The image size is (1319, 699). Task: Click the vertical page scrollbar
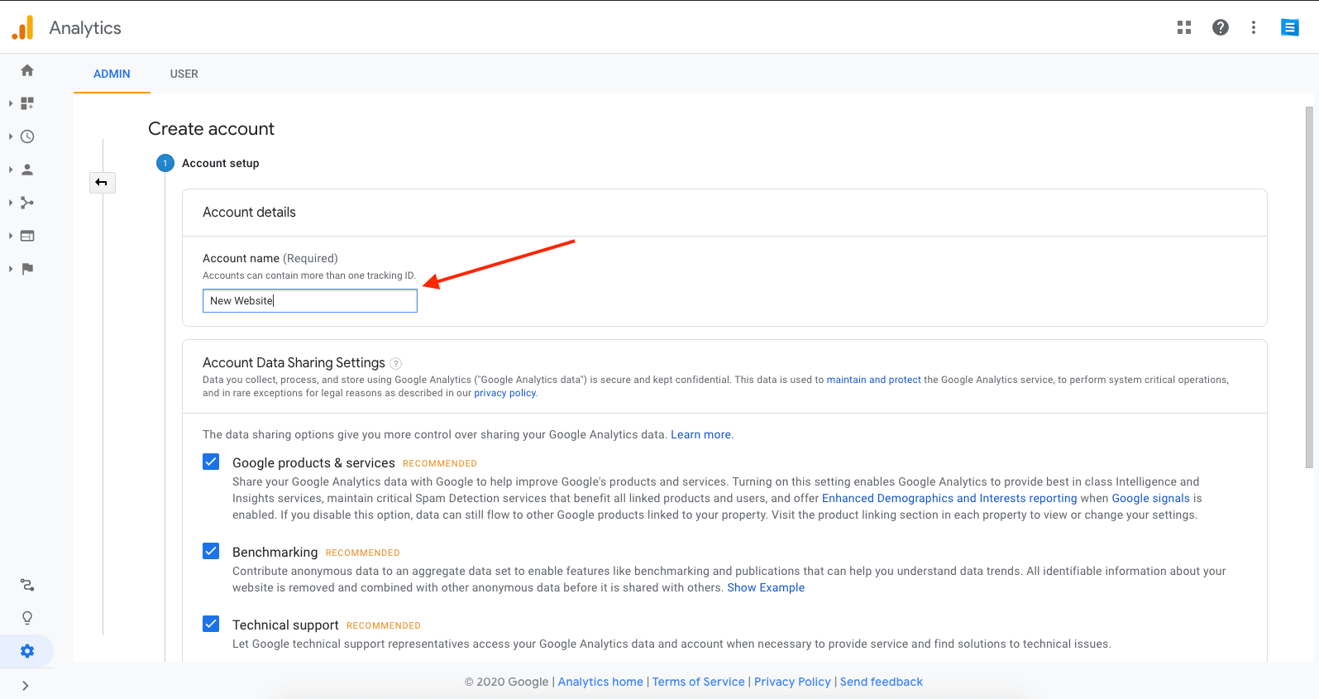pos(1309,287)
